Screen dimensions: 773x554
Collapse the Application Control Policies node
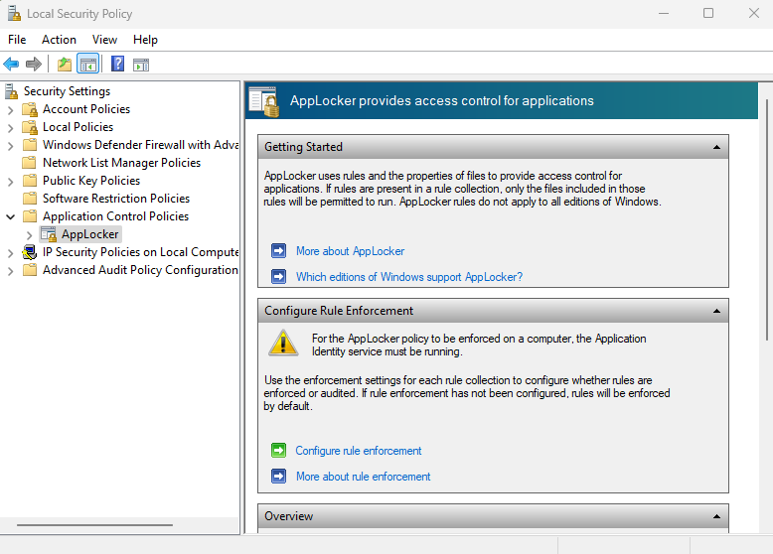point(11,216)
